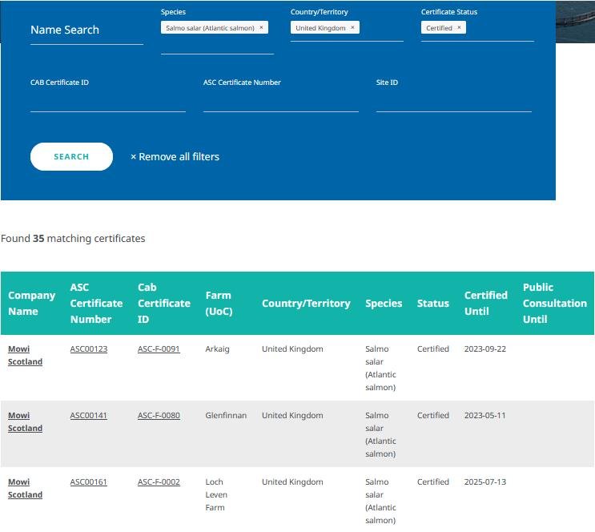The width and height of the screenshot is (595, 532).
Task: Open certificate ASC00141 link
Action: coord(88,416)
